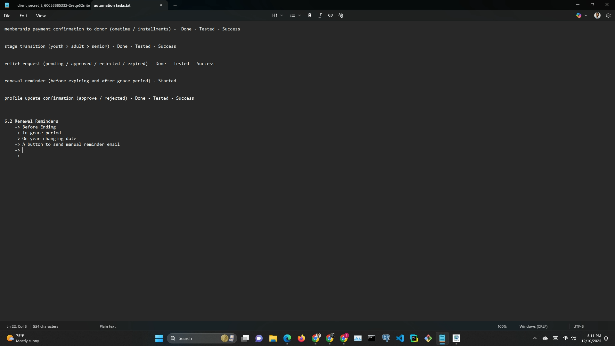The image size is (615, 346).
Task: Open the View menu
Action: click(41, 16)
